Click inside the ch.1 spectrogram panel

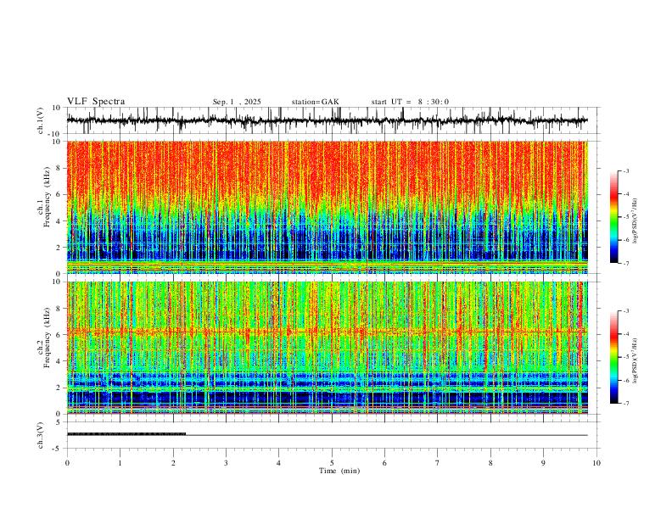click(327, 207)
